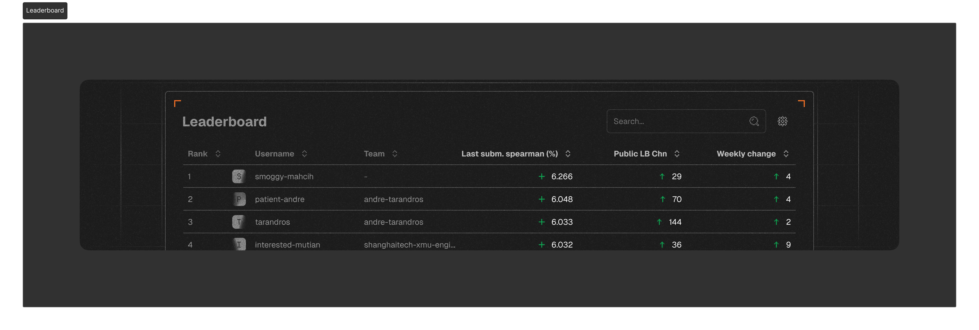Sort by Username using the arrows

click(x=304, y=153)
